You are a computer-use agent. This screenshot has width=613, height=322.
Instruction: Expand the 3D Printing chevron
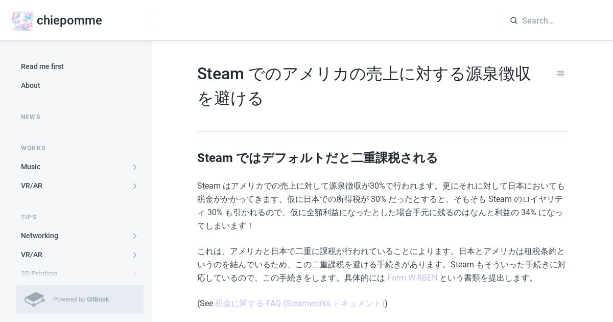pyautogui.click(x=135, y=274)
